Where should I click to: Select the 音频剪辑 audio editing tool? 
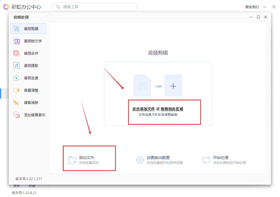pos(28,28)
